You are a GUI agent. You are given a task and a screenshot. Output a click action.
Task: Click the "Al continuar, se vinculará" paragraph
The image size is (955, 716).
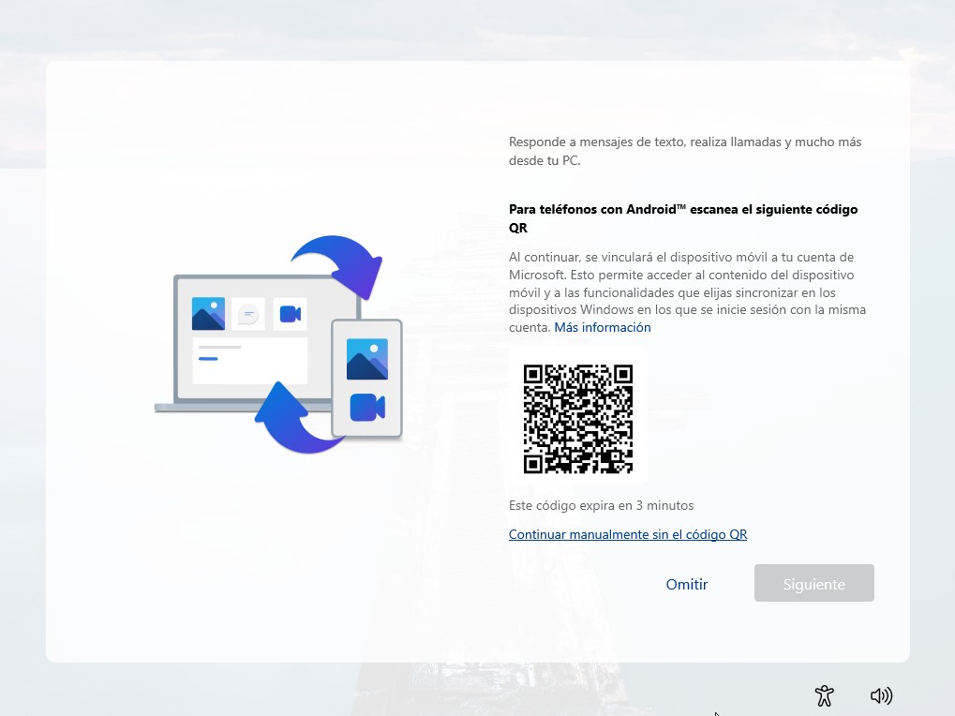coord(687,292)
